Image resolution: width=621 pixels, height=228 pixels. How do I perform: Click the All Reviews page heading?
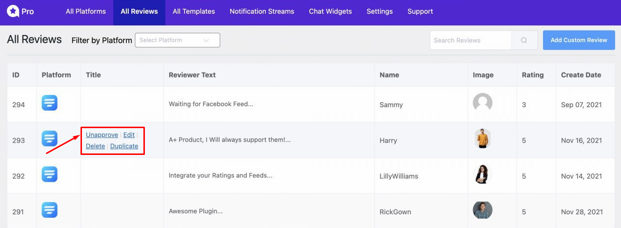pos(34,39)
